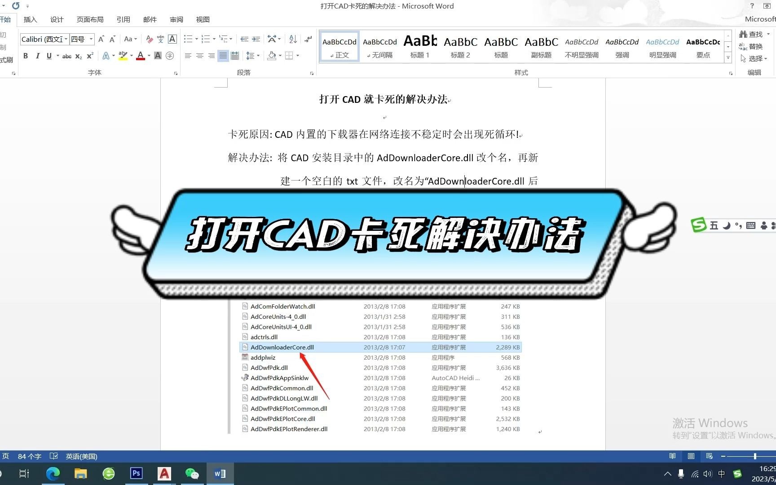Screen dimensions: 776x485
Task: Switch to print layout view
Action: point(691,456)
